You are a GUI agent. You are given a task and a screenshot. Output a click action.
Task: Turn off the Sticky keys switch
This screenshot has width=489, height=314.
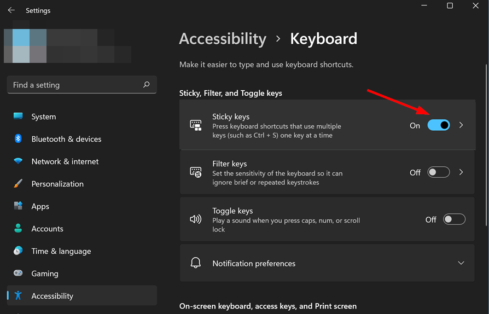[x=439, y=125]
